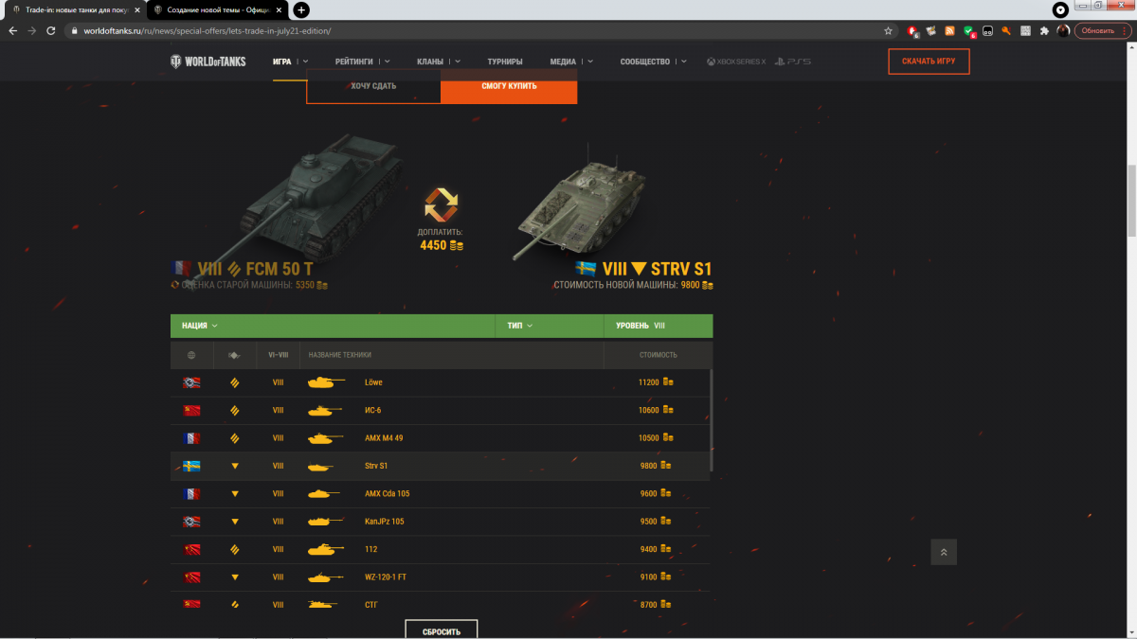Open the ИГРА menu
1137x639 pixels.
tap(281, 62)
